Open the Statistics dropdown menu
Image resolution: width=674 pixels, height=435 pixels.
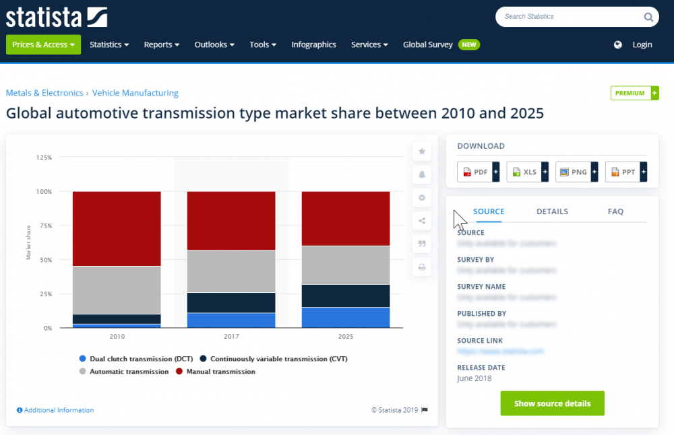click(x=109, y=44)
